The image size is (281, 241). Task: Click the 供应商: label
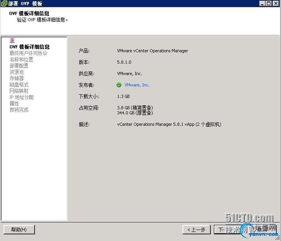[x=86, y=74]
